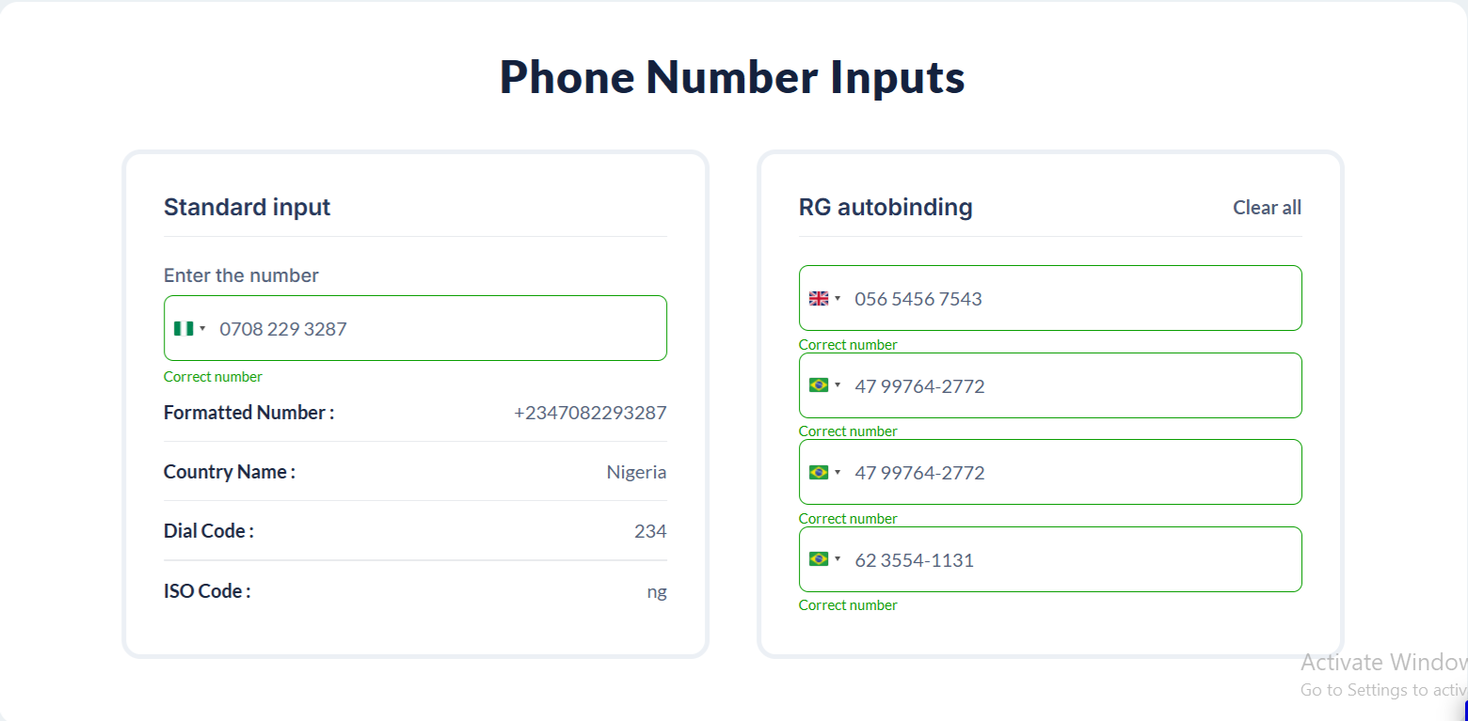1468x721 pixels.
Task: Expand country arrow in third RG autobinding field
Action: click(838, 472)
